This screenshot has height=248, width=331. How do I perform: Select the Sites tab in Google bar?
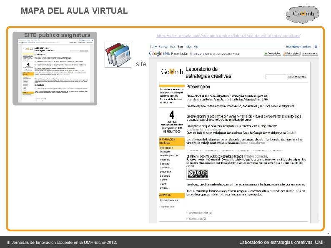coord(181,46)
